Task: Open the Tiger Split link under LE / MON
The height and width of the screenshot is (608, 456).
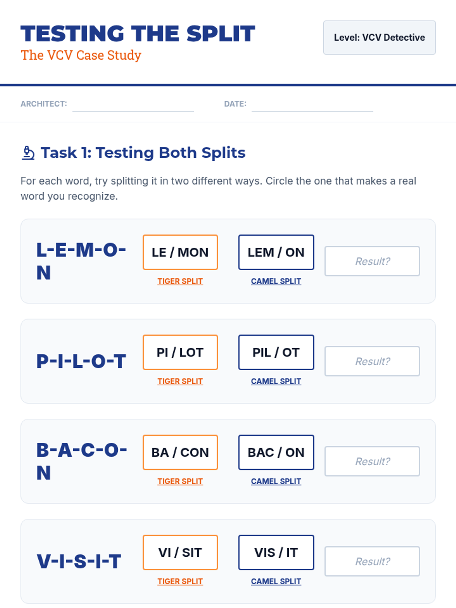Action: pos(180,281)
